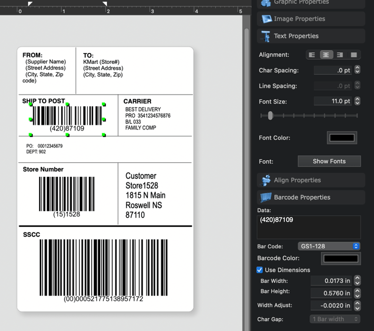Viewport: 374px width, 331px height.
Task: Open the Char Gap dropdown
Action: click(335, 319)
